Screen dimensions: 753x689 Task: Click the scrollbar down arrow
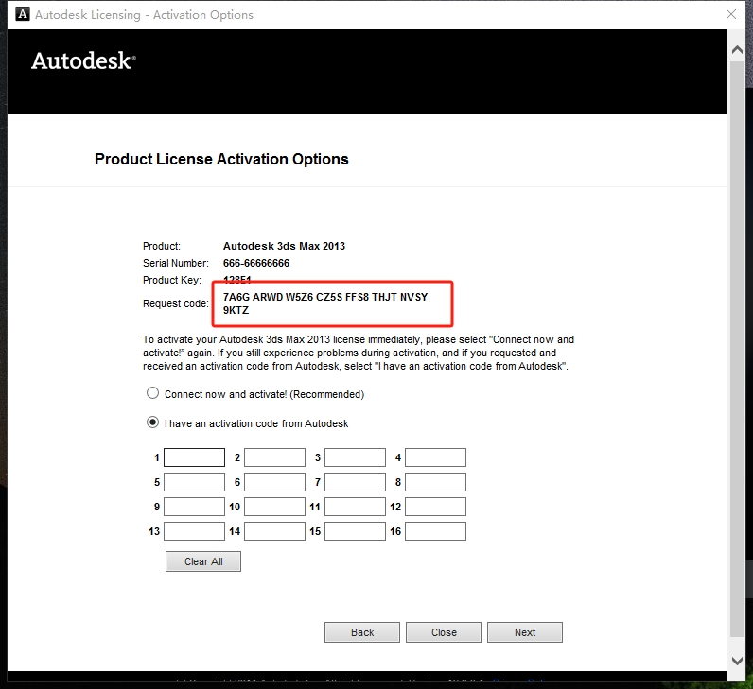[738, 661]
